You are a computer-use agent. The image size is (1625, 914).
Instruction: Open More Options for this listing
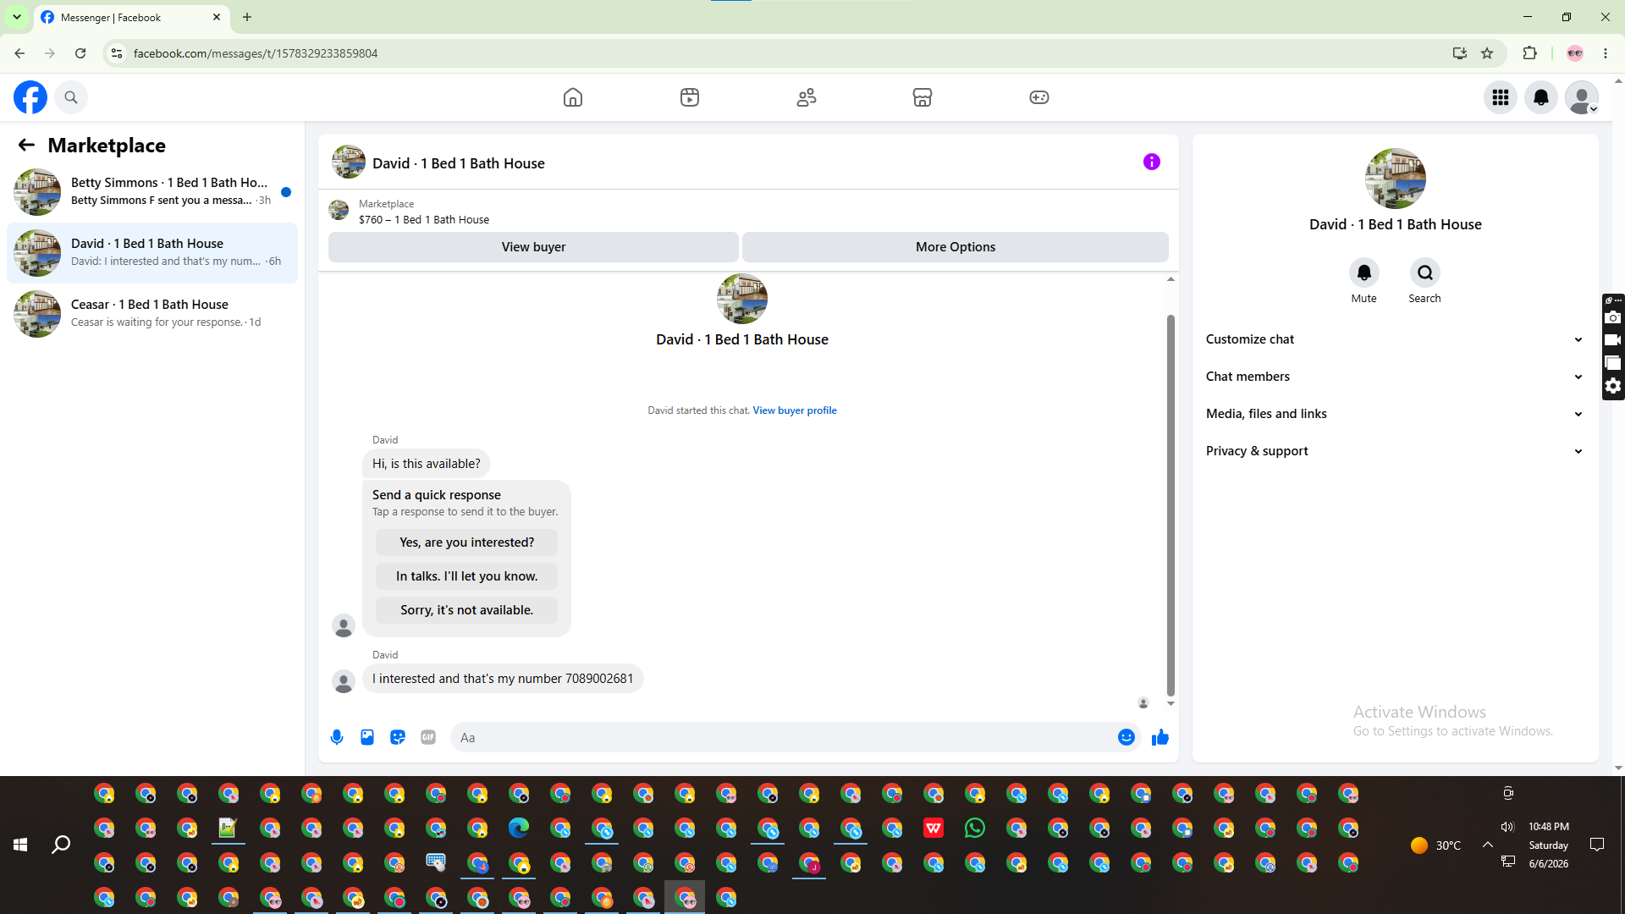pyautogui.click(x=956, y=247)
